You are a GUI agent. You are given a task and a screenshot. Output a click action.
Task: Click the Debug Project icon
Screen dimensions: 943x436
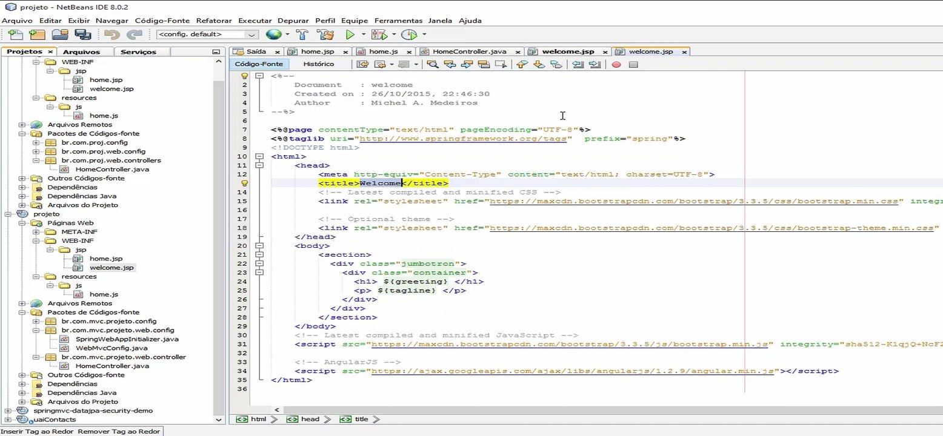(379, 35)
